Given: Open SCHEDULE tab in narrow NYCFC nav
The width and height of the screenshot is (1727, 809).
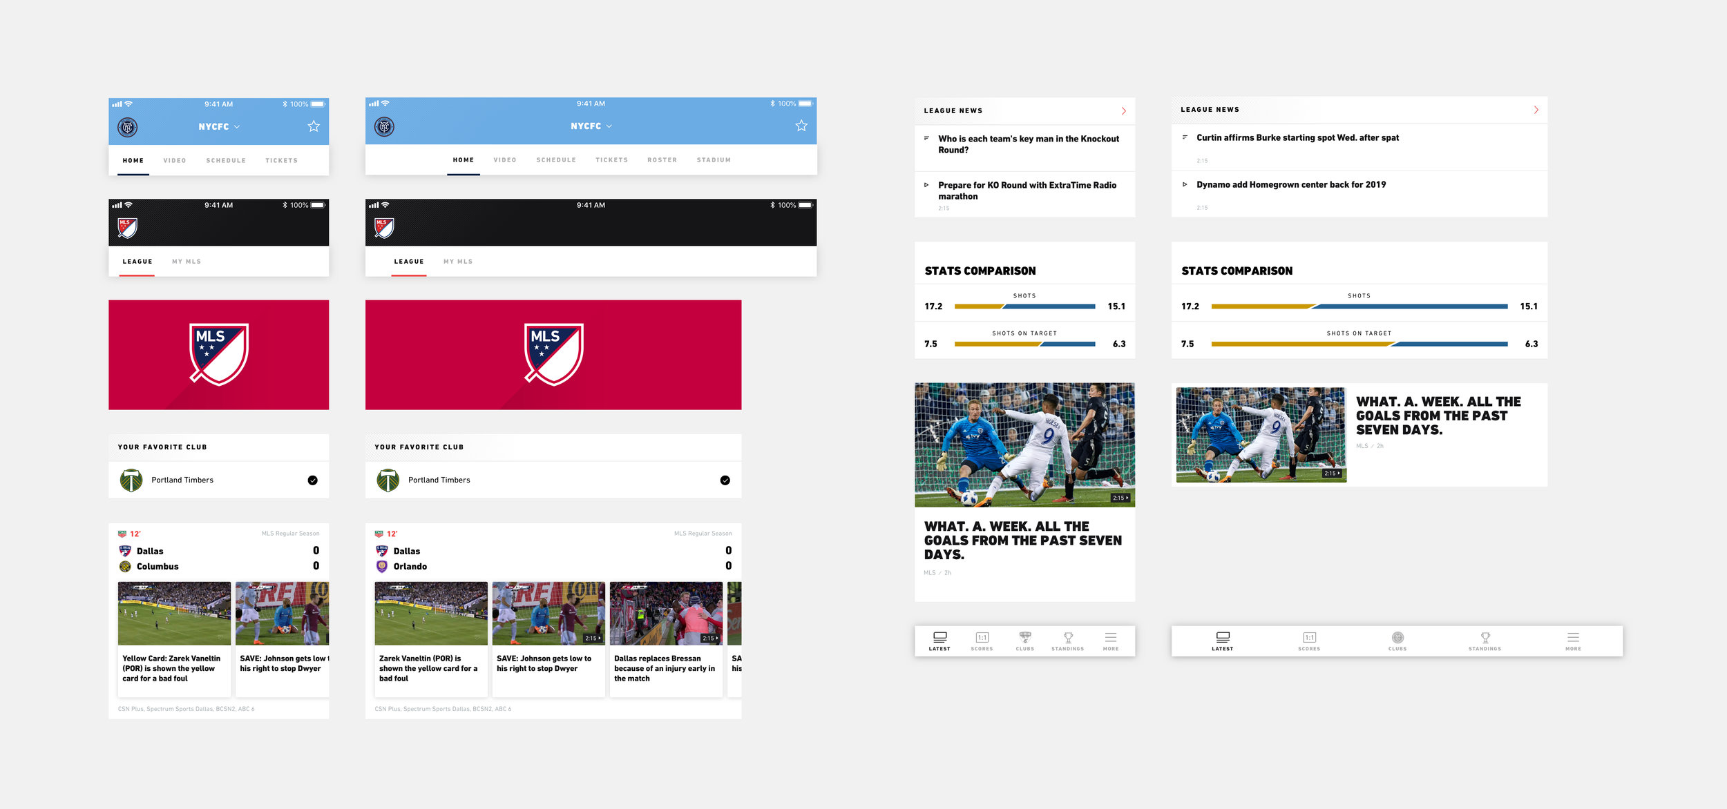Looking at the screenshot, I should 226,161.
